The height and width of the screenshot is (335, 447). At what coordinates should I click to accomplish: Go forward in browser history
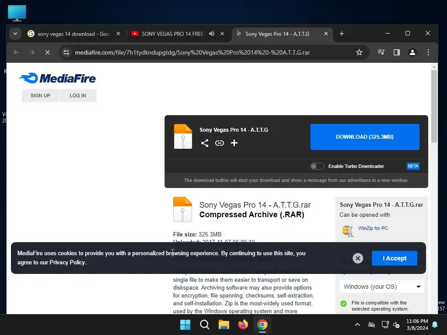tap(32, 52)
